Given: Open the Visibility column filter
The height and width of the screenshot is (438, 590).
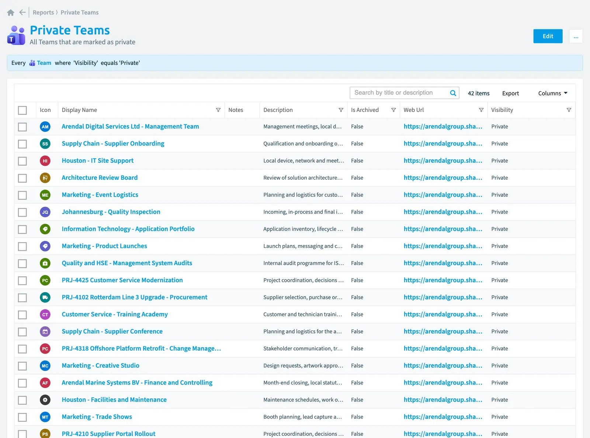Looking at the screenshot, I should click(569, 110).
